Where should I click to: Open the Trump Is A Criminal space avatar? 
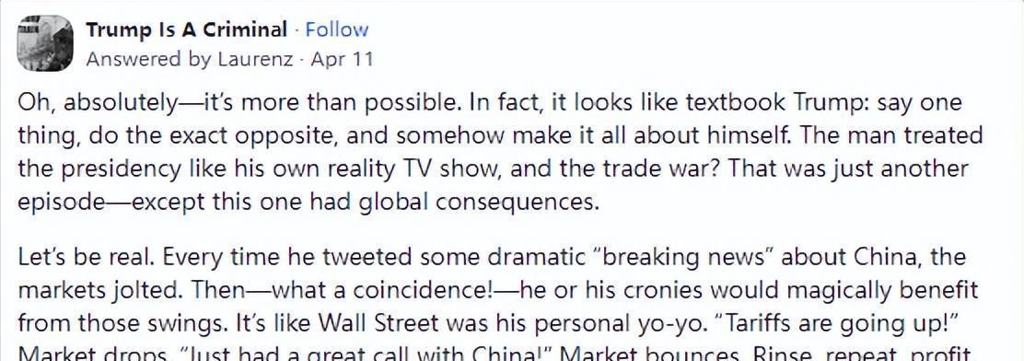click(x=44, y=43)
